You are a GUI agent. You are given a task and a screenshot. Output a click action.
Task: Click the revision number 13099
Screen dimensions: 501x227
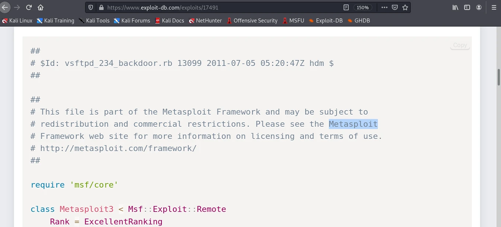(189, 63)
